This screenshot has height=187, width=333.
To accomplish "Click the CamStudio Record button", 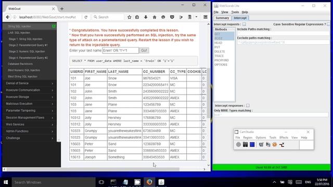I will click(x=238, y=144).
